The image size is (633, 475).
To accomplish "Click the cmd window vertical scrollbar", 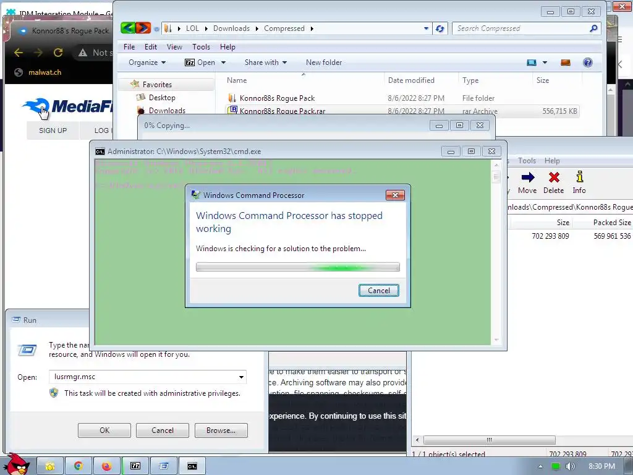I will point(496,252).
